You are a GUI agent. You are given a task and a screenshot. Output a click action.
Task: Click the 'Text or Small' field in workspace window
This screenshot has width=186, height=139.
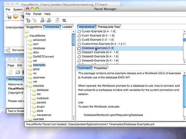15,111
